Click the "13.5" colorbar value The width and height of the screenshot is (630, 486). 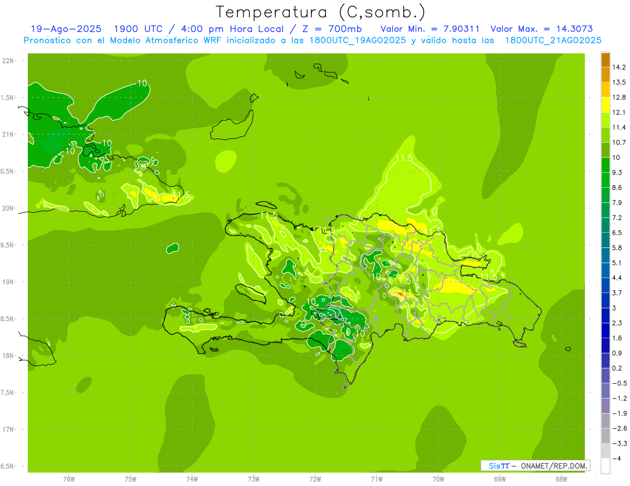tap(619, 82)
